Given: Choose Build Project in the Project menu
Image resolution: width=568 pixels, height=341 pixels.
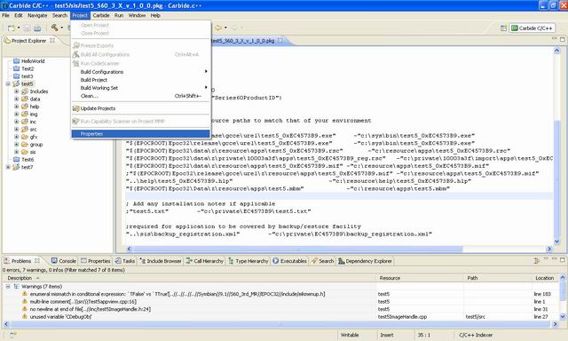Looking at the screenshot, I should (x=140, y=80).
